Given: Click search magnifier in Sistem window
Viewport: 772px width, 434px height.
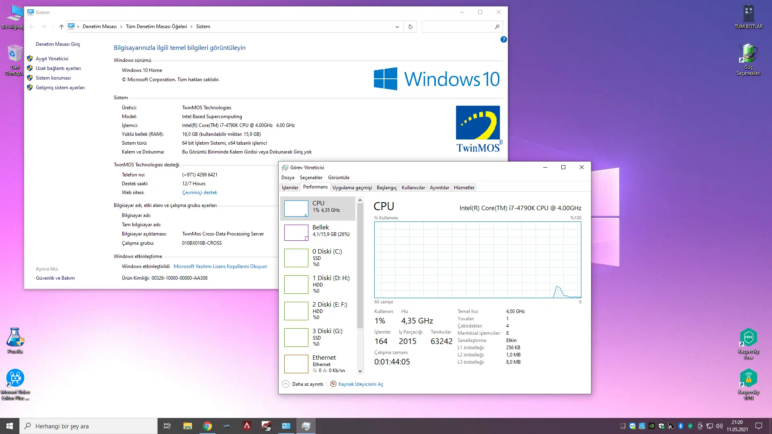Looking at the screenshot, I should tap(497, 27).
